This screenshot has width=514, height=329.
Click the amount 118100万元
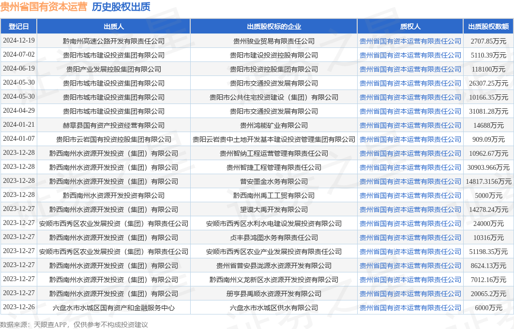click(488, 70)
